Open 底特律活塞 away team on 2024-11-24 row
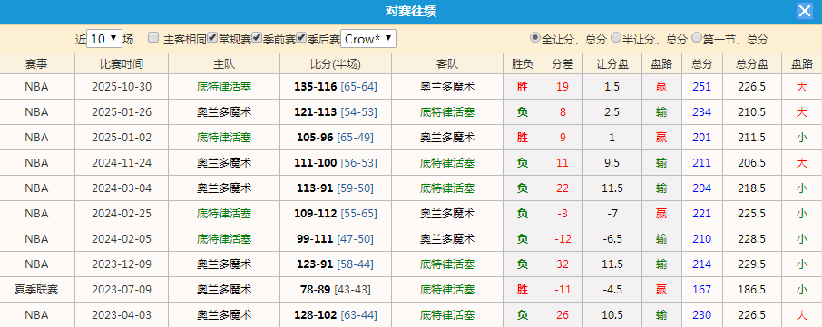Viewport: 822px width, 327px height. [447, 163]
